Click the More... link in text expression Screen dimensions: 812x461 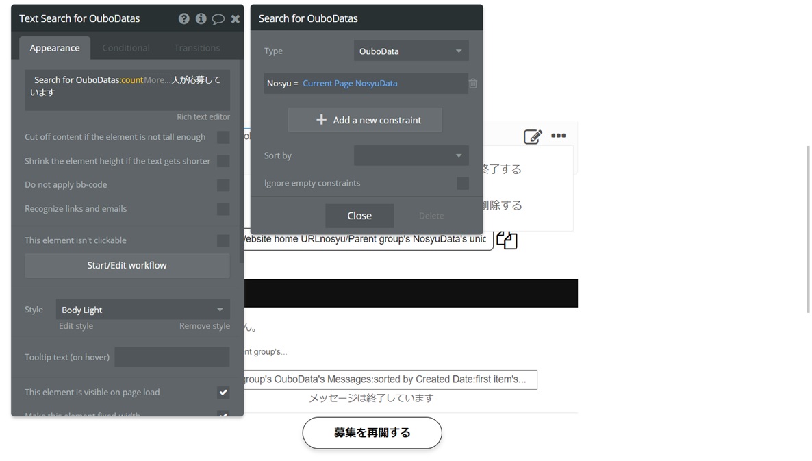157,79
